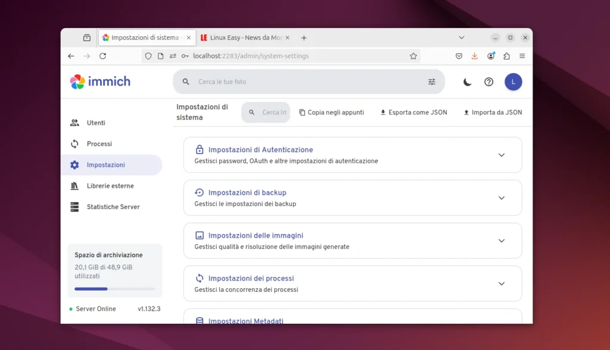This screenshot has height=350, width=610.
Task: Bookmark this page with the star icon
Action: [x=413, y=56]
